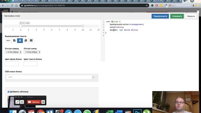Click into the CSS code editor line 2
This screenshot has height=113, width=201.
tap(127, 24)
